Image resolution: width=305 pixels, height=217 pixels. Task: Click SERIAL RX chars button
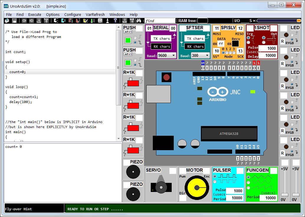(161, 47)
